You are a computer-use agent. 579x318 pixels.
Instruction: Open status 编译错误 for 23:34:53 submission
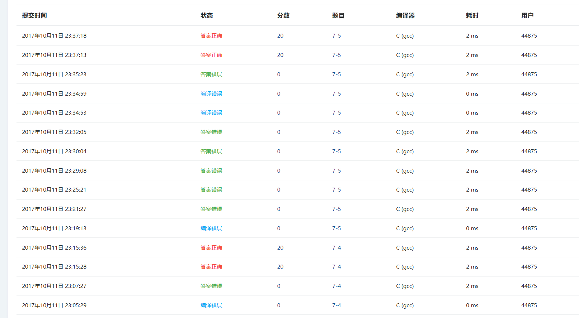(x=211, y=113)
